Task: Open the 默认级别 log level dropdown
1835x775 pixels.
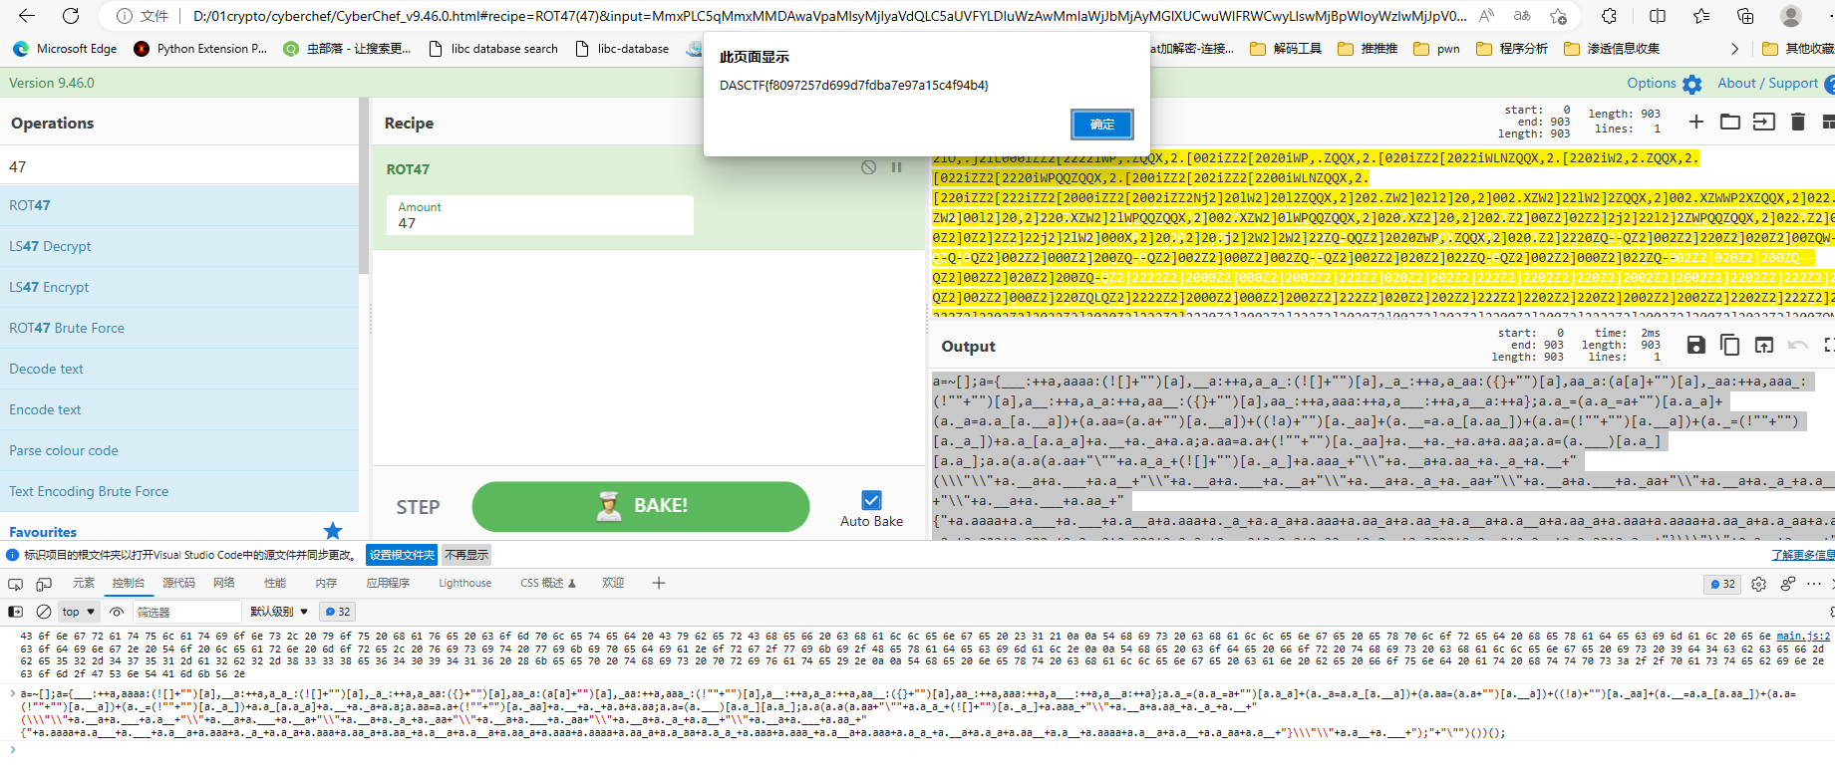Action: point(279,612)
